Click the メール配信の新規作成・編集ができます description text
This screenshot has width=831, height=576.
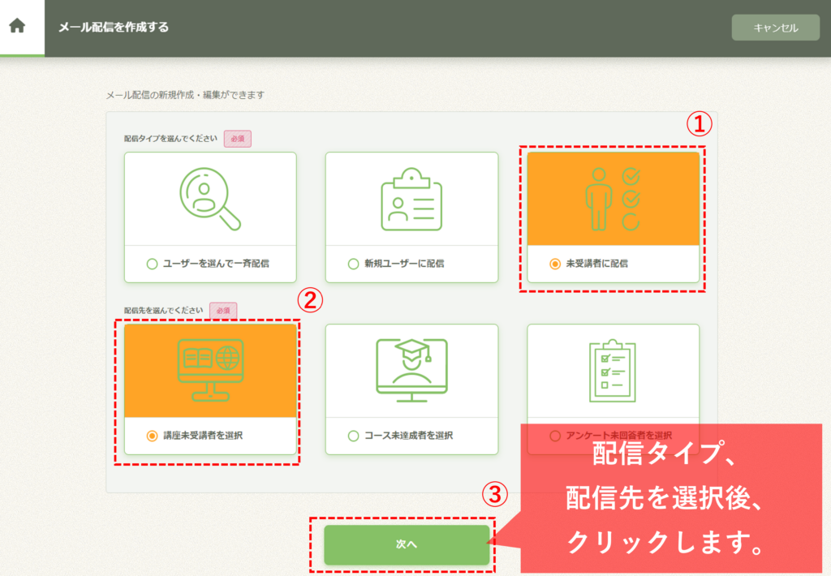pos(185,95)
